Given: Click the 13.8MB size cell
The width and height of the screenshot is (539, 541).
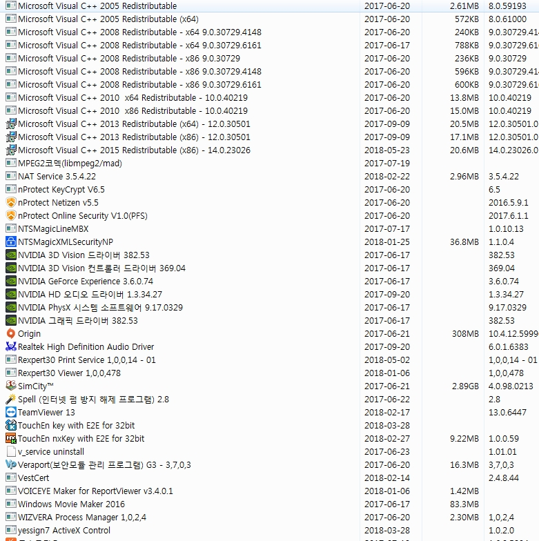Looking at the screenshot, I should point(464,98).
